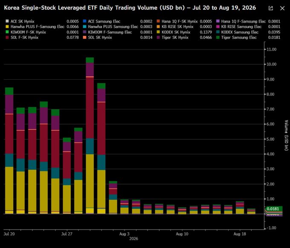The width and height of the screenshot is (290, 248).
Task: Click the ACE Samsung Elec legend swatch
Action: pyautogui.click(x=84, y=21)
